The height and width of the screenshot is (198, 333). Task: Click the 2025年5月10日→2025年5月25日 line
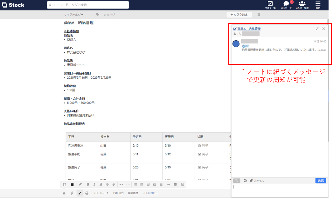click(89, 78)
